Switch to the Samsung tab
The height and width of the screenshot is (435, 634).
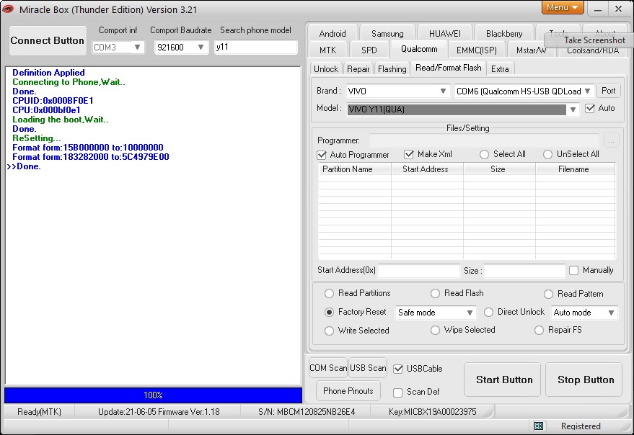pyautogui.click(x=387, y=34)
